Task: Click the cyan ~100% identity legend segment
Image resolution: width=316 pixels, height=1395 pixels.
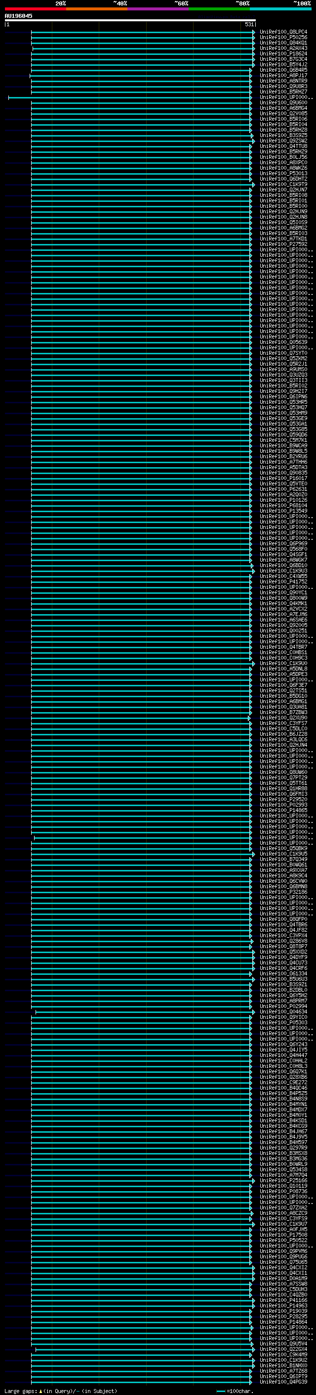Action: click(x=280, y=9)
